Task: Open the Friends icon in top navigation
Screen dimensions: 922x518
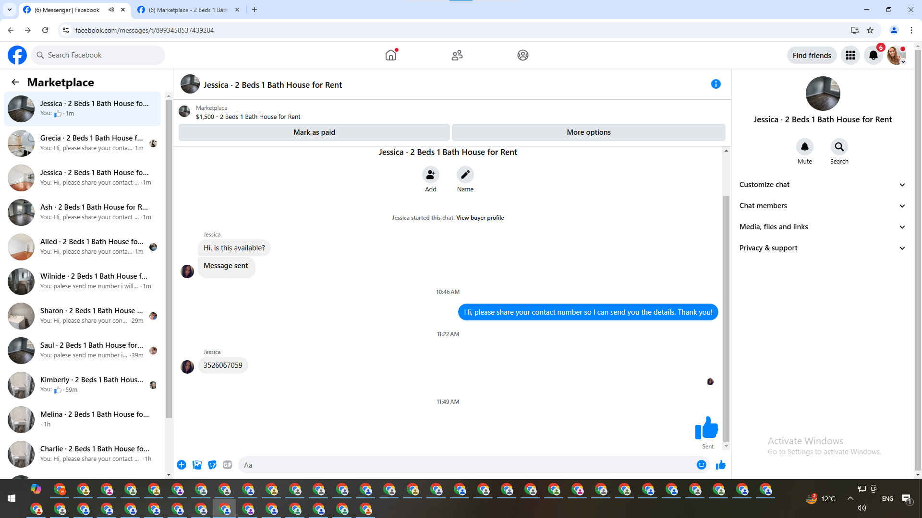Action: point(457,55)
